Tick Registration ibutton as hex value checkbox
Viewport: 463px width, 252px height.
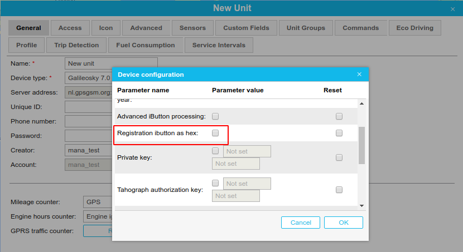(215, 133)
